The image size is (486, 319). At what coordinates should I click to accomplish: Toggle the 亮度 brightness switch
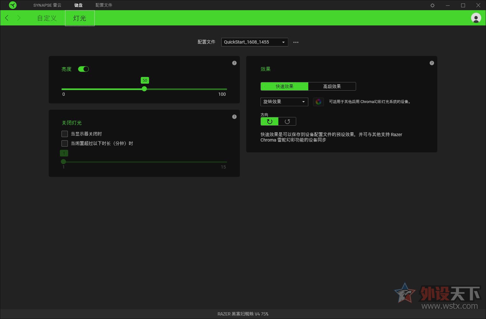click(83, 69)
